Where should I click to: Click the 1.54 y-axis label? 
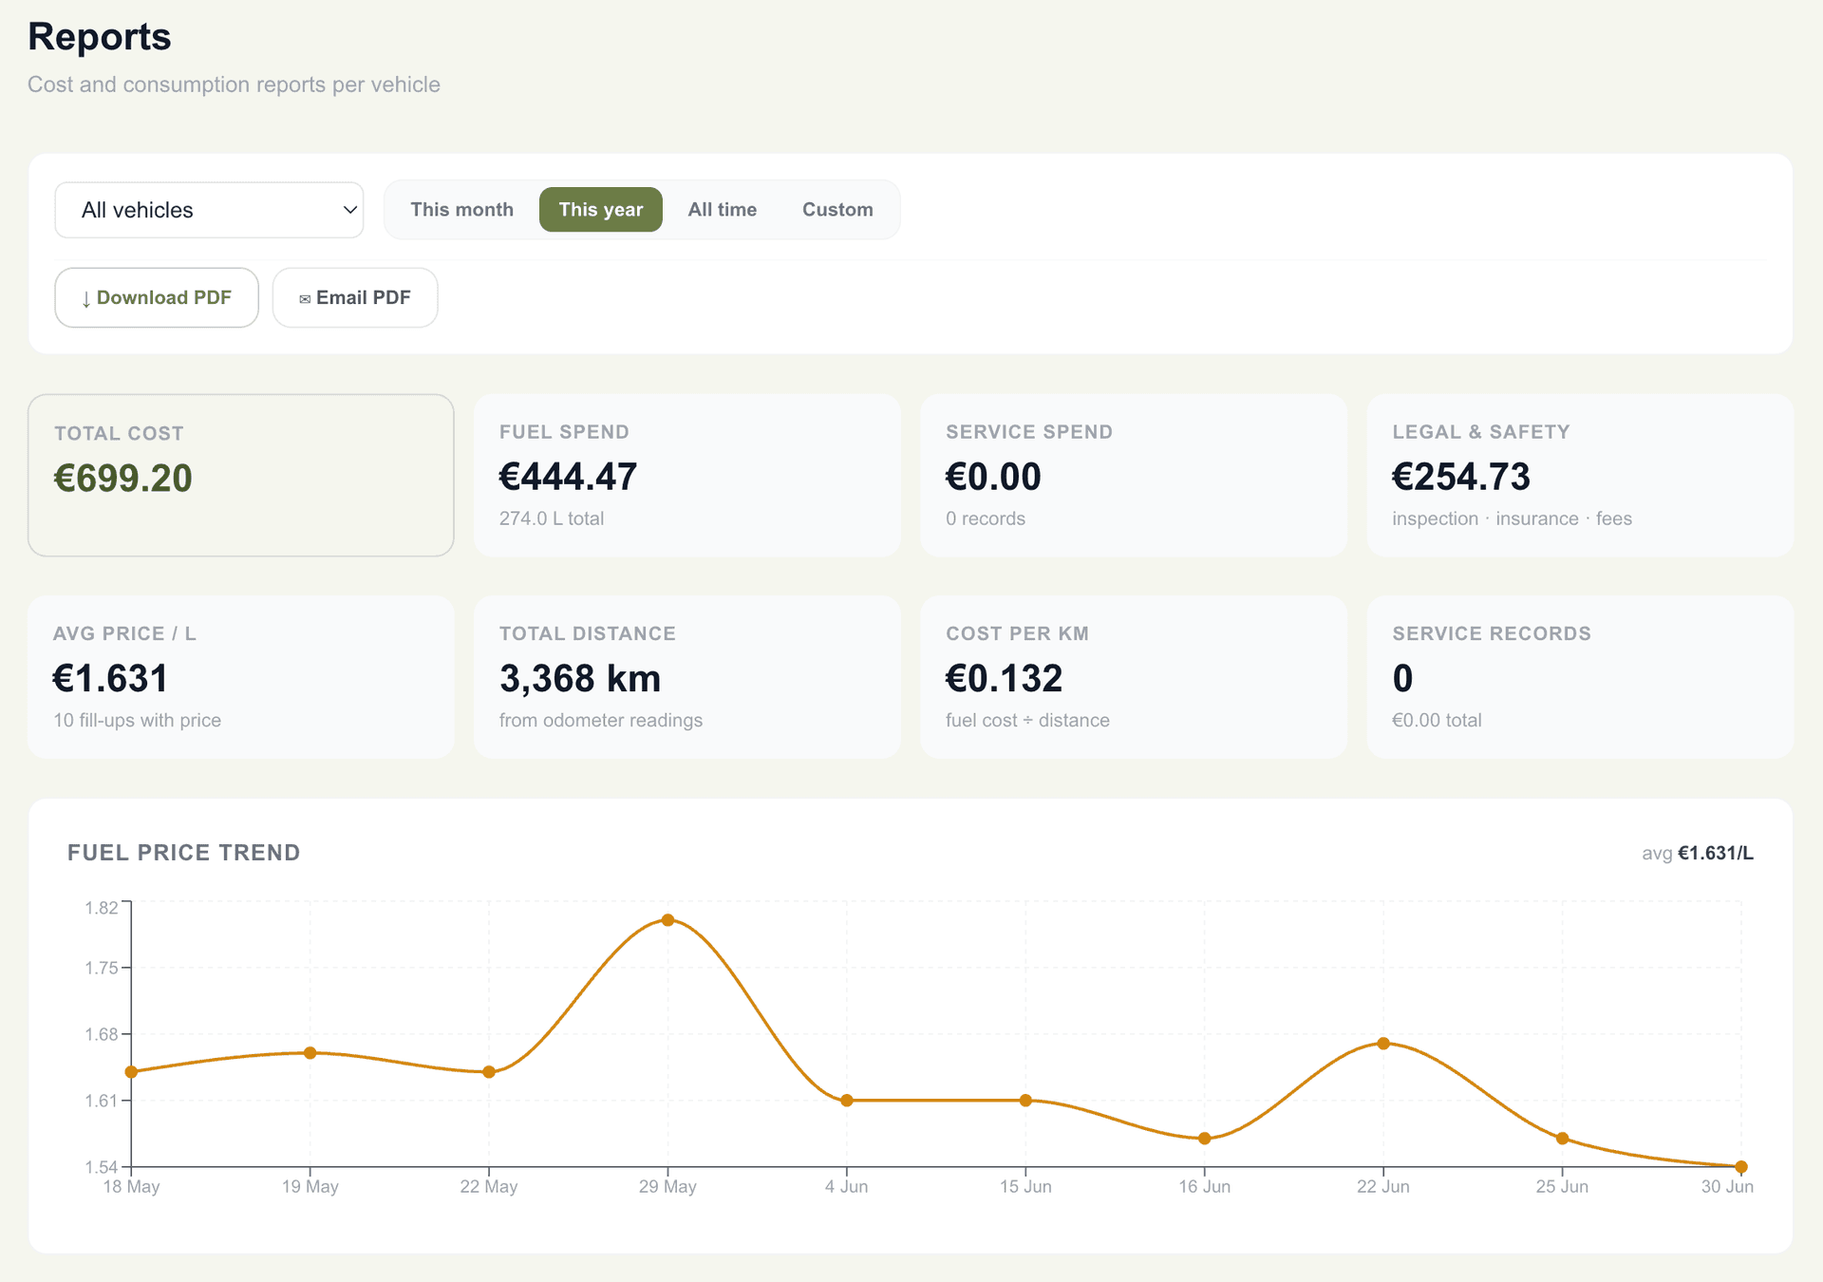(x=102, y=1167)
